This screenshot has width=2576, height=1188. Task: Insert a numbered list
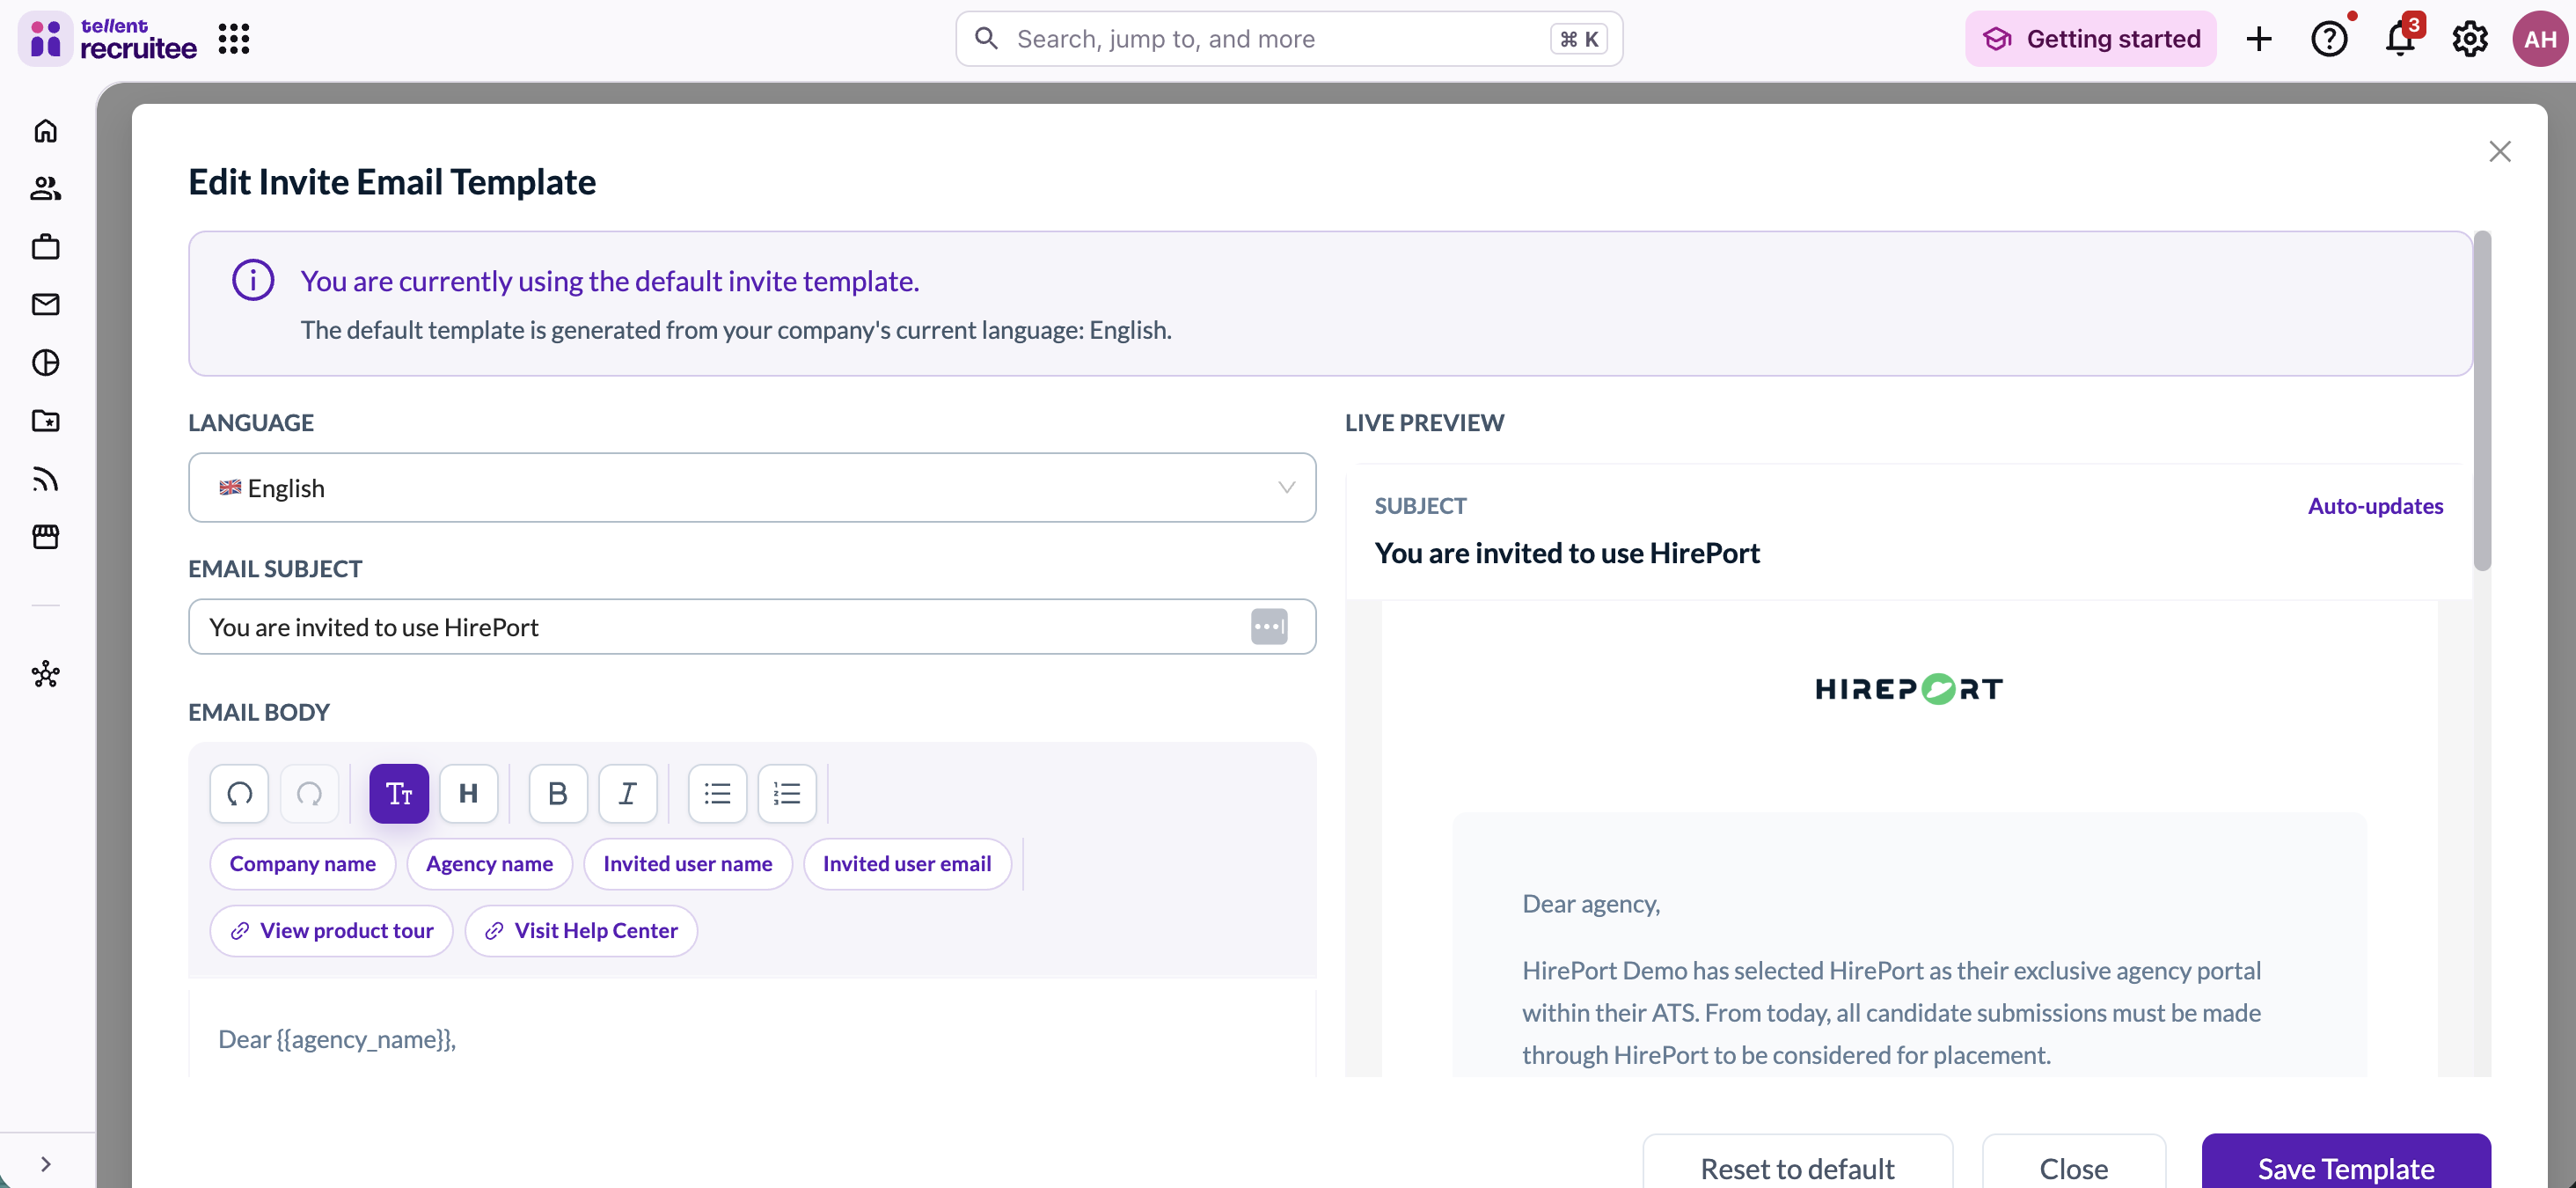[787, 794]
